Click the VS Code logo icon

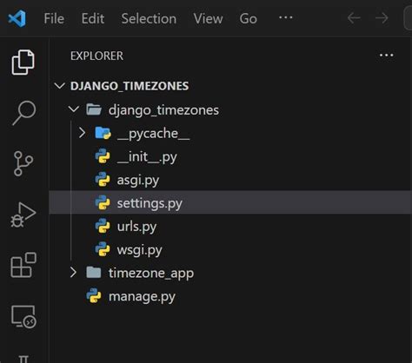[17, 18]
